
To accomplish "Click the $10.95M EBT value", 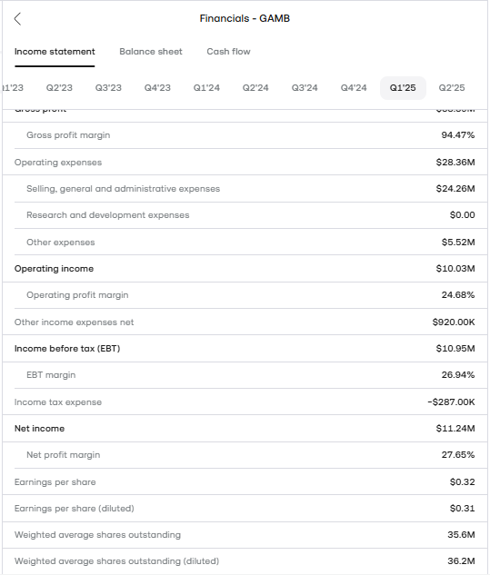I will (x=455, y=349).
